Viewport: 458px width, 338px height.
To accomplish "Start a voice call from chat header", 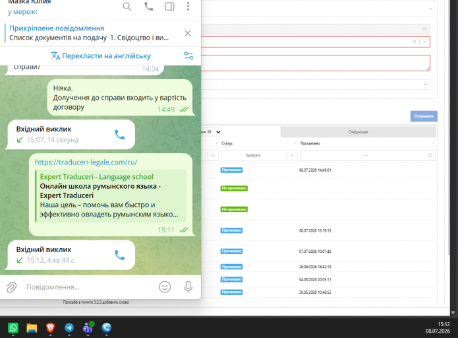I will click(149, 7).
